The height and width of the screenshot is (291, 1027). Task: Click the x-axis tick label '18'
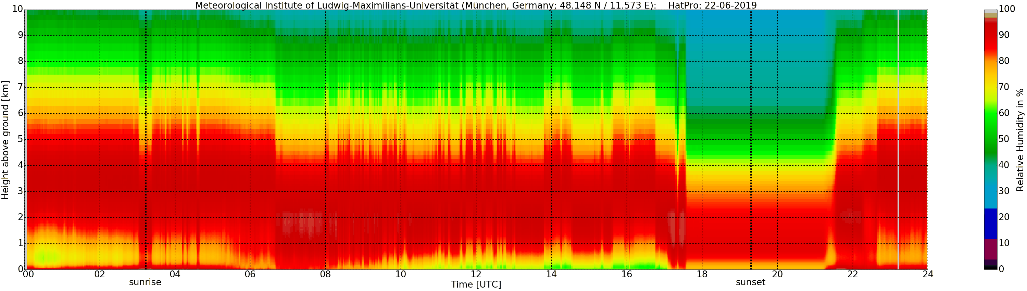(x=702, y=274)
